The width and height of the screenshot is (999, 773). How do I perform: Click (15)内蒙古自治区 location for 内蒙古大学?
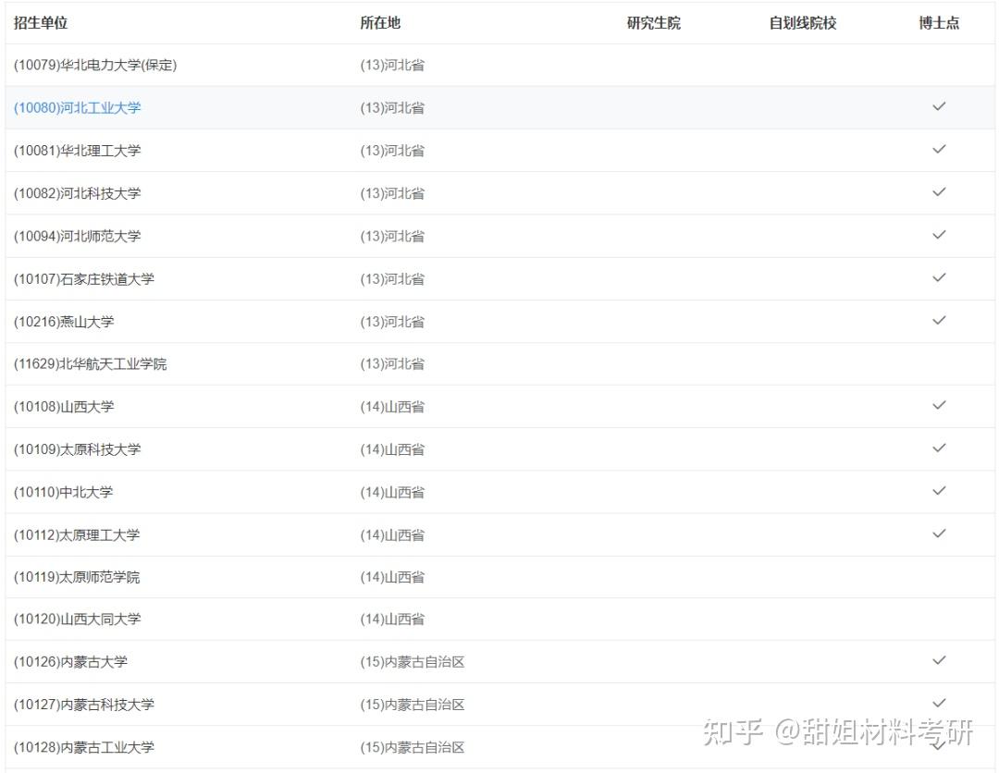point(413,661)
